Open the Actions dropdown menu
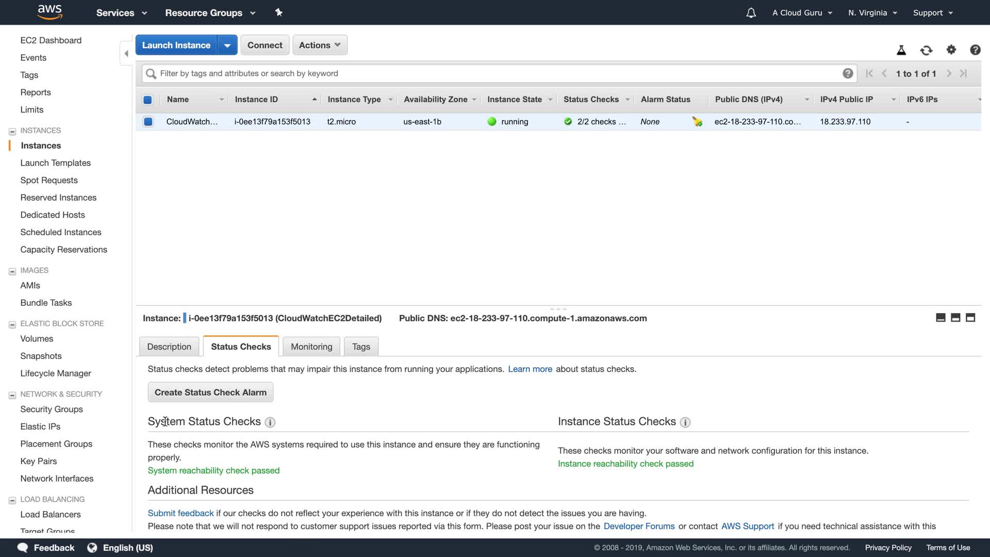This screenshot has height=557, width=990. tap(320, 45)
